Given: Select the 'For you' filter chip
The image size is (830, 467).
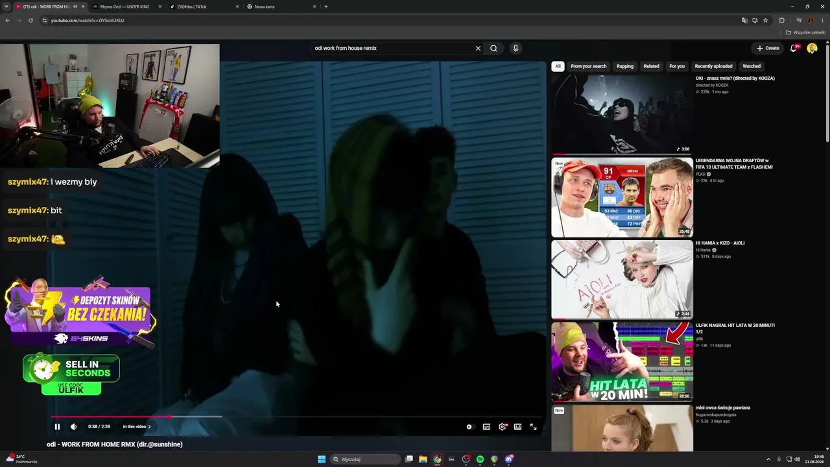Looking at the screenshot, I should 677,66.
